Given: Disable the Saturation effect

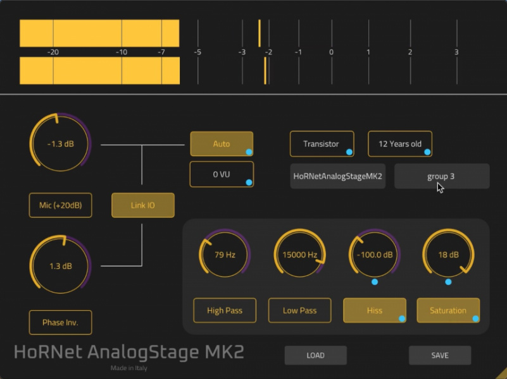Looking at the screenshot, I should tap(448, 310).
